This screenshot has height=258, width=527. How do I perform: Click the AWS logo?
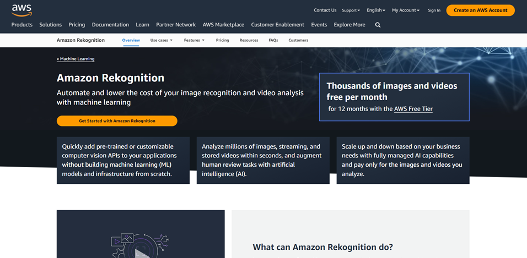21,10
